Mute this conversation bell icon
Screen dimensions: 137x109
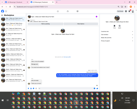pos(115,26)
